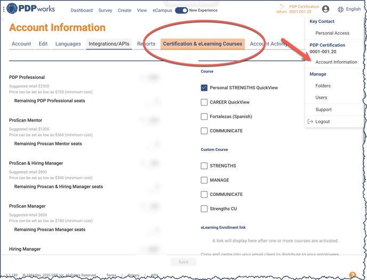Enable the MANAGE custom course
The width and height of the screenshot is (367, 280).
tap(204, 180)
